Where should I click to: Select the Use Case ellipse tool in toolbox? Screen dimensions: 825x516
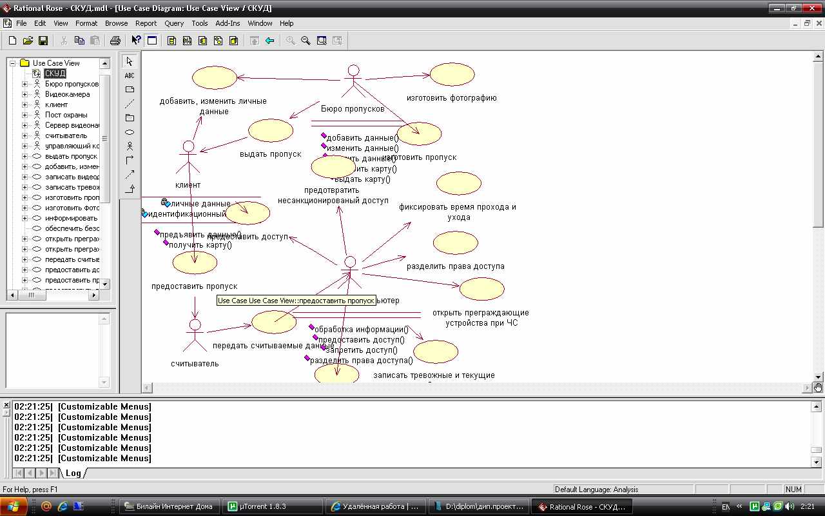pos(130,132)
